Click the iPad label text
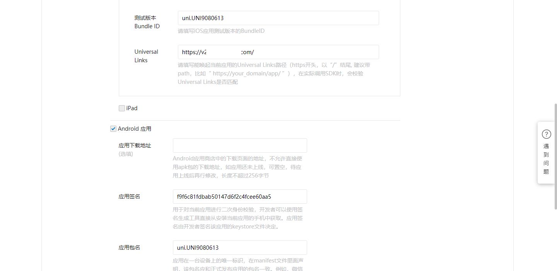Viewport: 557px width, 271px height. pyautogui.click(x=132, y=108)
